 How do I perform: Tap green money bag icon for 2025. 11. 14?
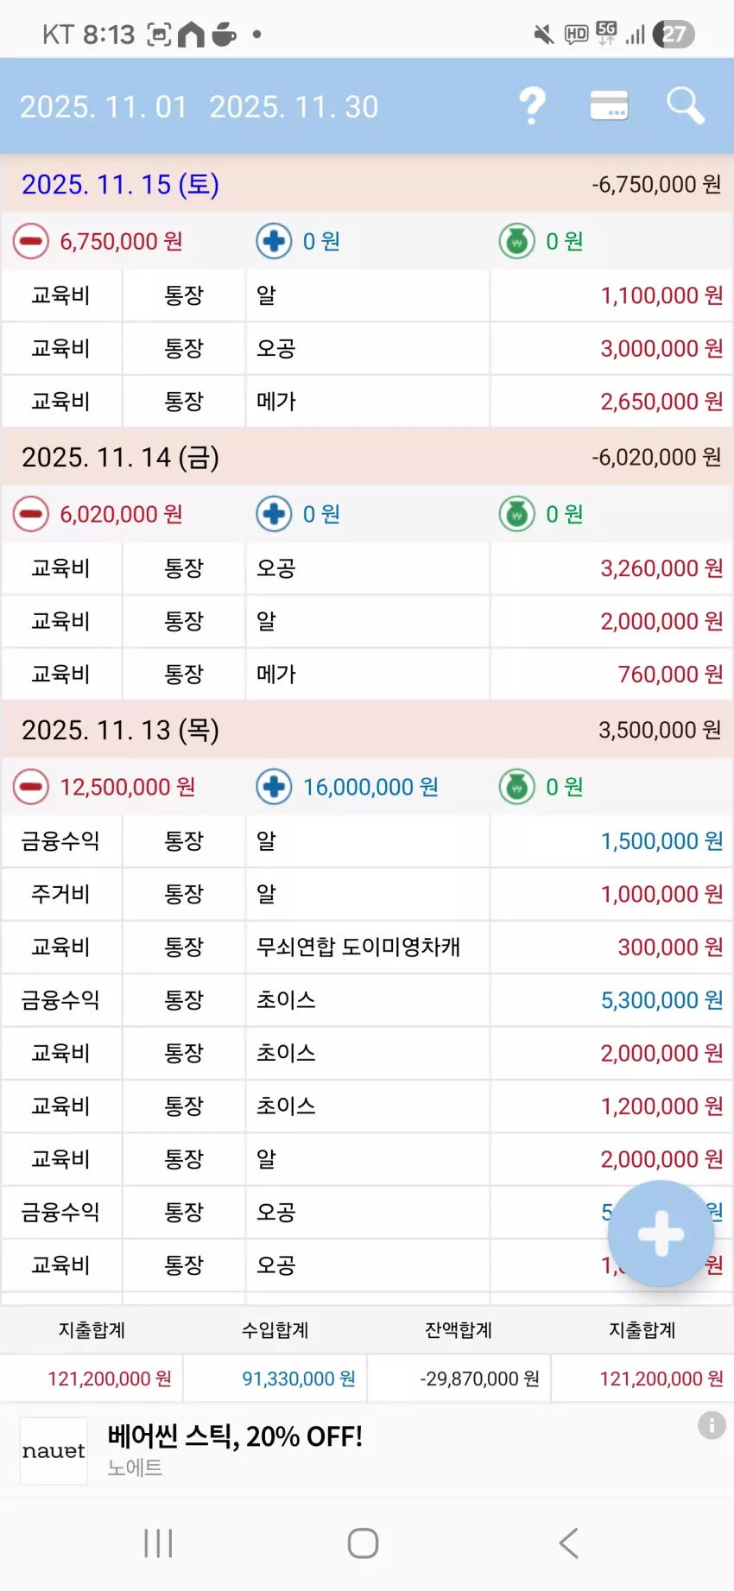coord(516,514)
